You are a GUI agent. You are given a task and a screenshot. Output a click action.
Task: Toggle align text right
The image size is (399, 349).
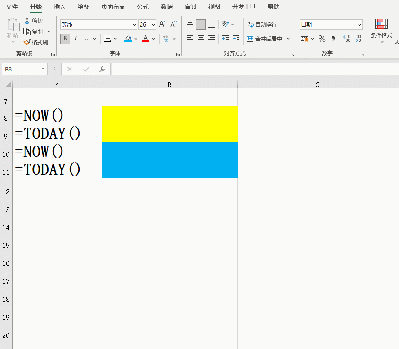click(x=212, y=39)
